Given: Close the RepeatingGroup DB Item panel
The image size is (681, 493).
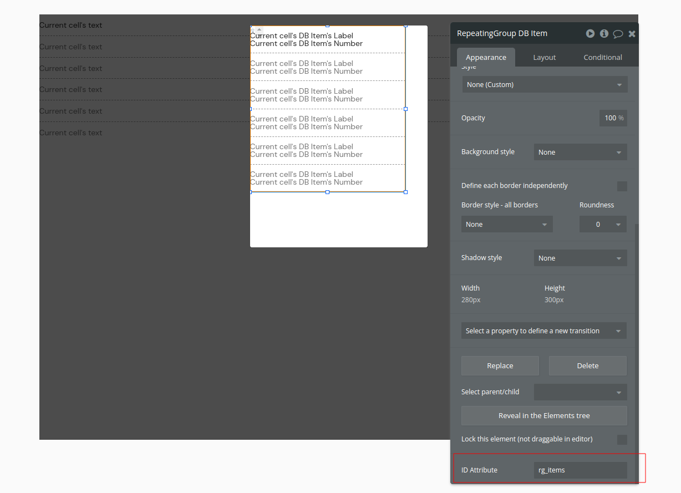Looking at the screenshot, I should (632, 34).
